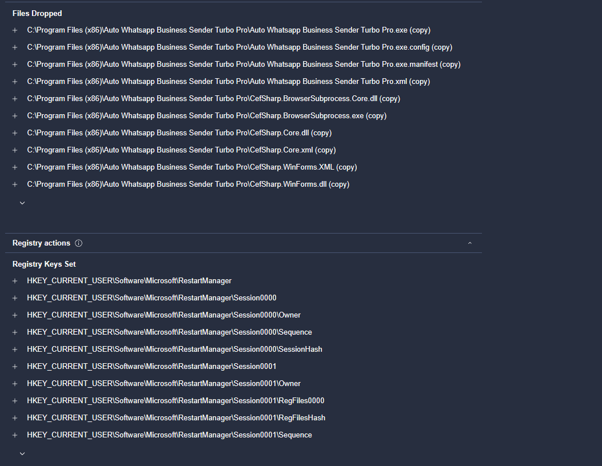The height and width of the screenshot is (466, 602).
Task: Expand the Turbo Pro.xml (copy) file entry
Action: [x=15, y=82]
